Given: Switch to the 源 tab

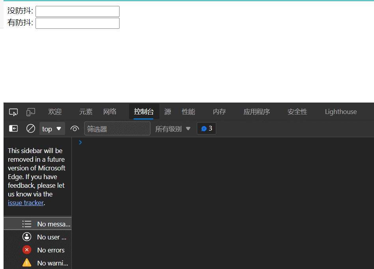Looking at the screenshot, I should click(x=167, y=112).
